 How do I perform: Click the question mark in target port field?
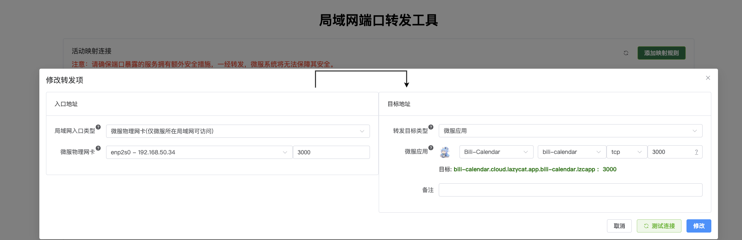click(x=696, y=152)
